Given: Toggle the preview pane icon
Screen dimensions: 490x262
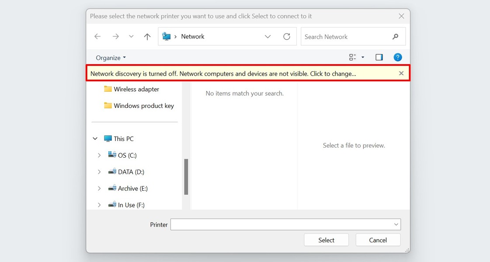Looking at the screenshot, I should point(379,57).
